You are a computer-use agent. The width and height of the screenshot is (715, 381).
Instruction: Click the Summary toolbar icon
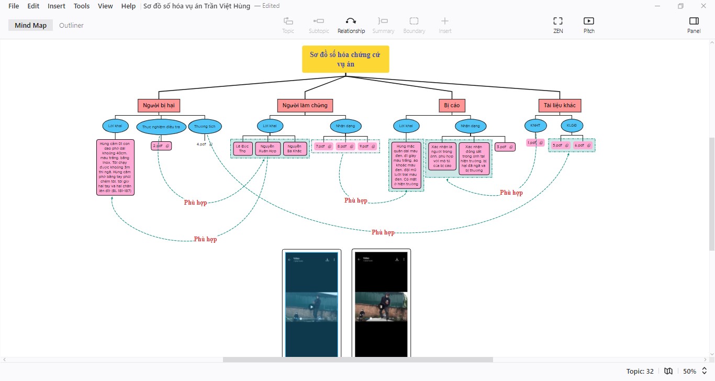pyautogui.click(x=383, y=21)
